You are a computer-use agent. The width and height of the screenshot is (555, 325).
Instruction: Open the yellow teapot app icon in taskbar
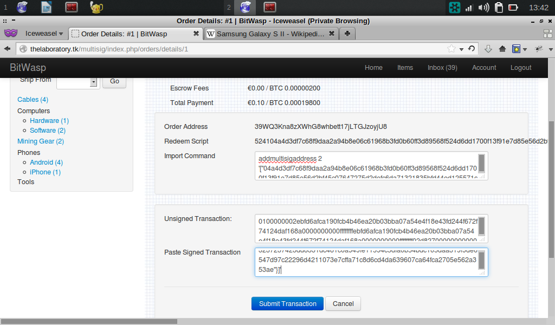[x=96, y=7]
